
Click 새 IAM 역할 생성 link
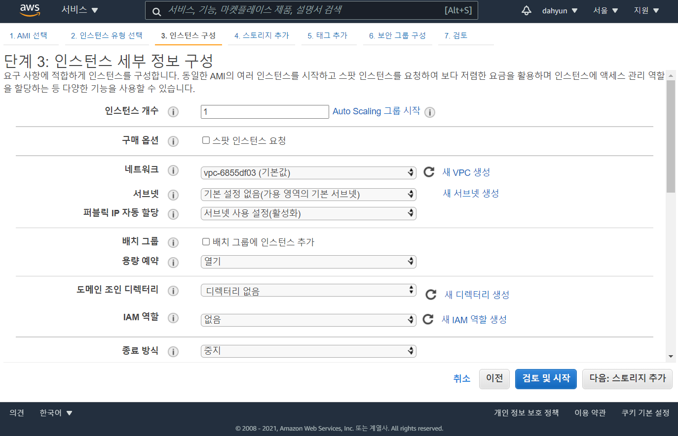(x=474, y=319)
